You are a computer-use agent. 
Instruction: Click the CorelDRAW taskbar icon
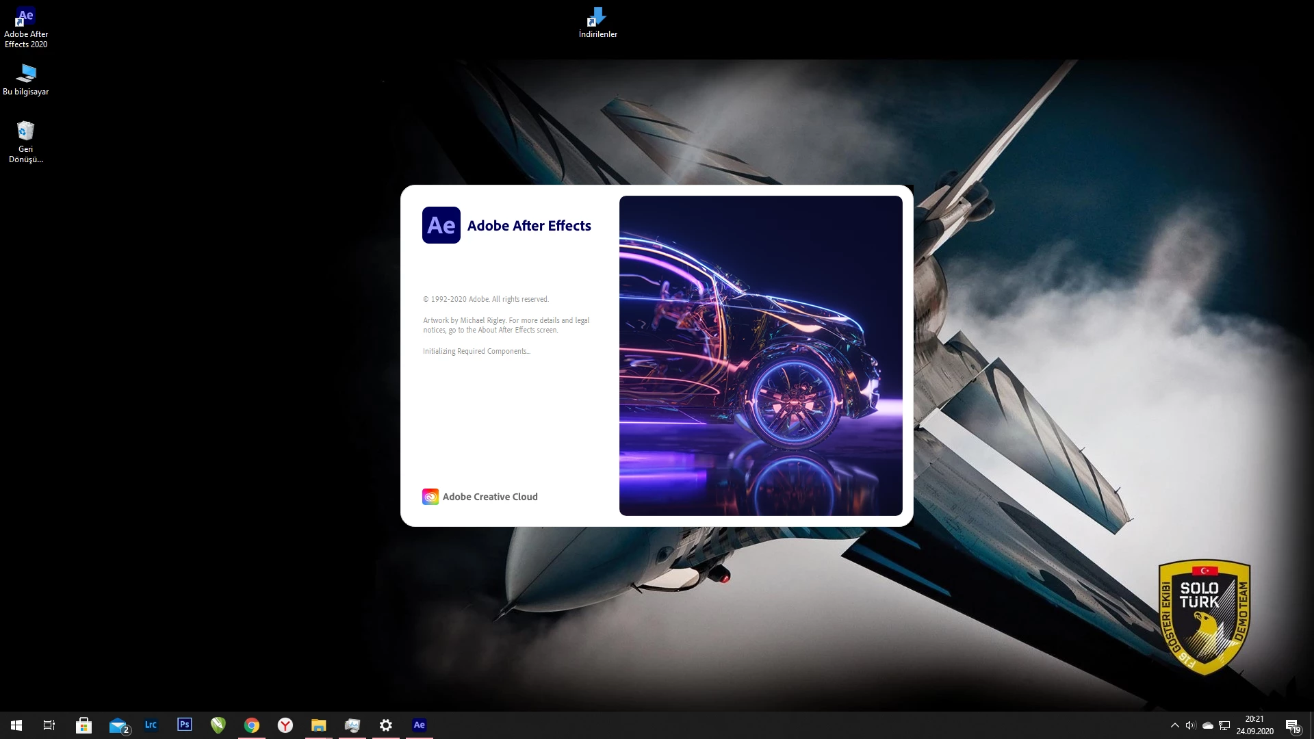click(218, 725)
